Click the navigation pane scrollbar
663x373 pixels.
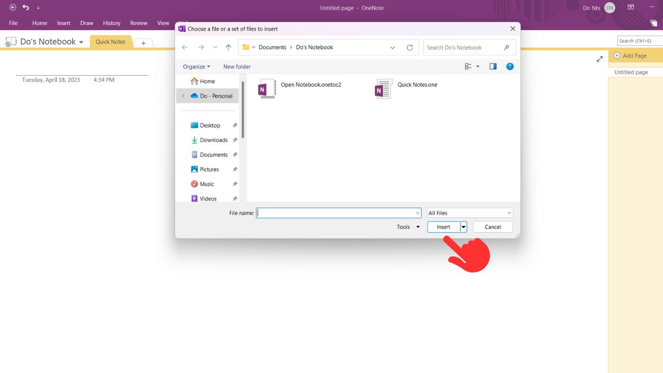[243, 109]
